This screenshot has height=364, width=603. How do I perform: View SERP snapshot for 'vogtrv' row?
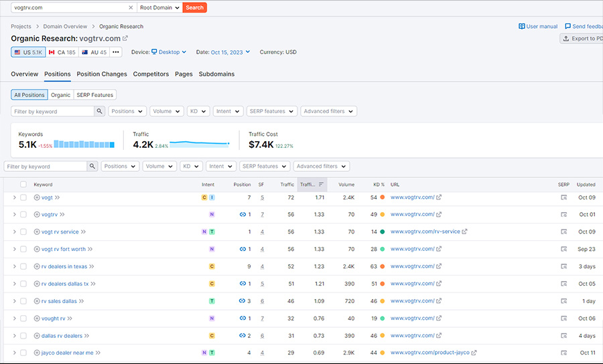click(x=563, y=215)
